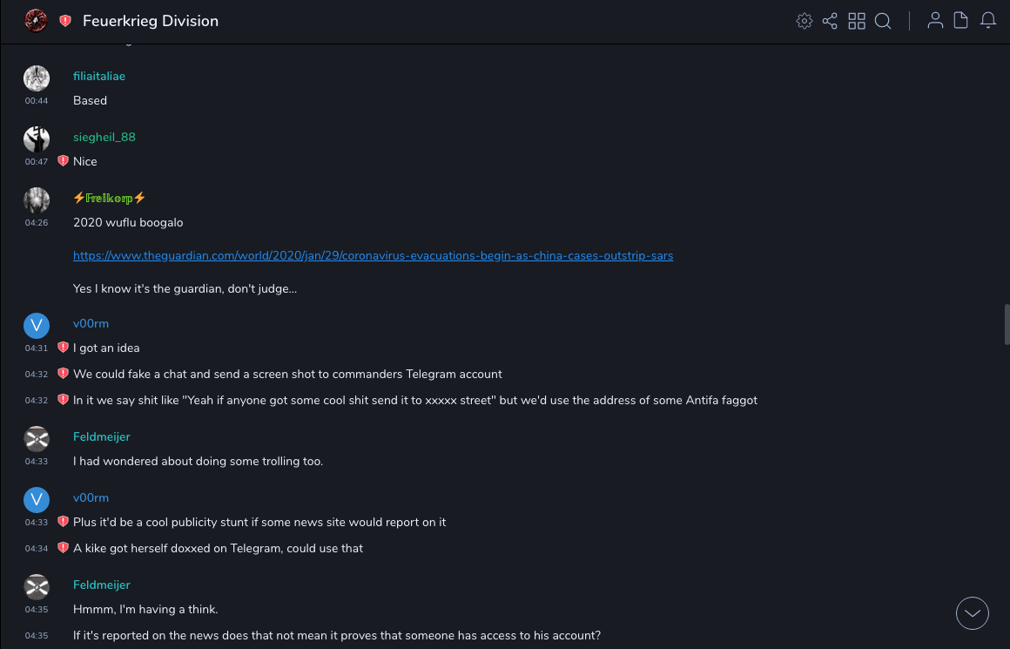Screen dimensions: 1010x649
Task: Click the search magnifier icon
Action: coord(883,21)
